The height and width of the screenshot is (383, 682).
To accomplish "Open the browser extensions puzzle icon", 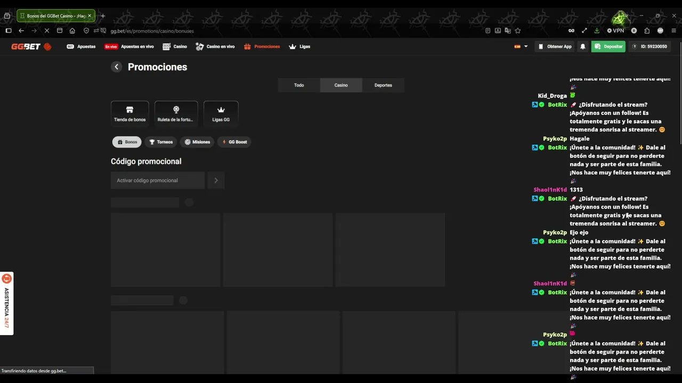I will [x=647, y=31].
